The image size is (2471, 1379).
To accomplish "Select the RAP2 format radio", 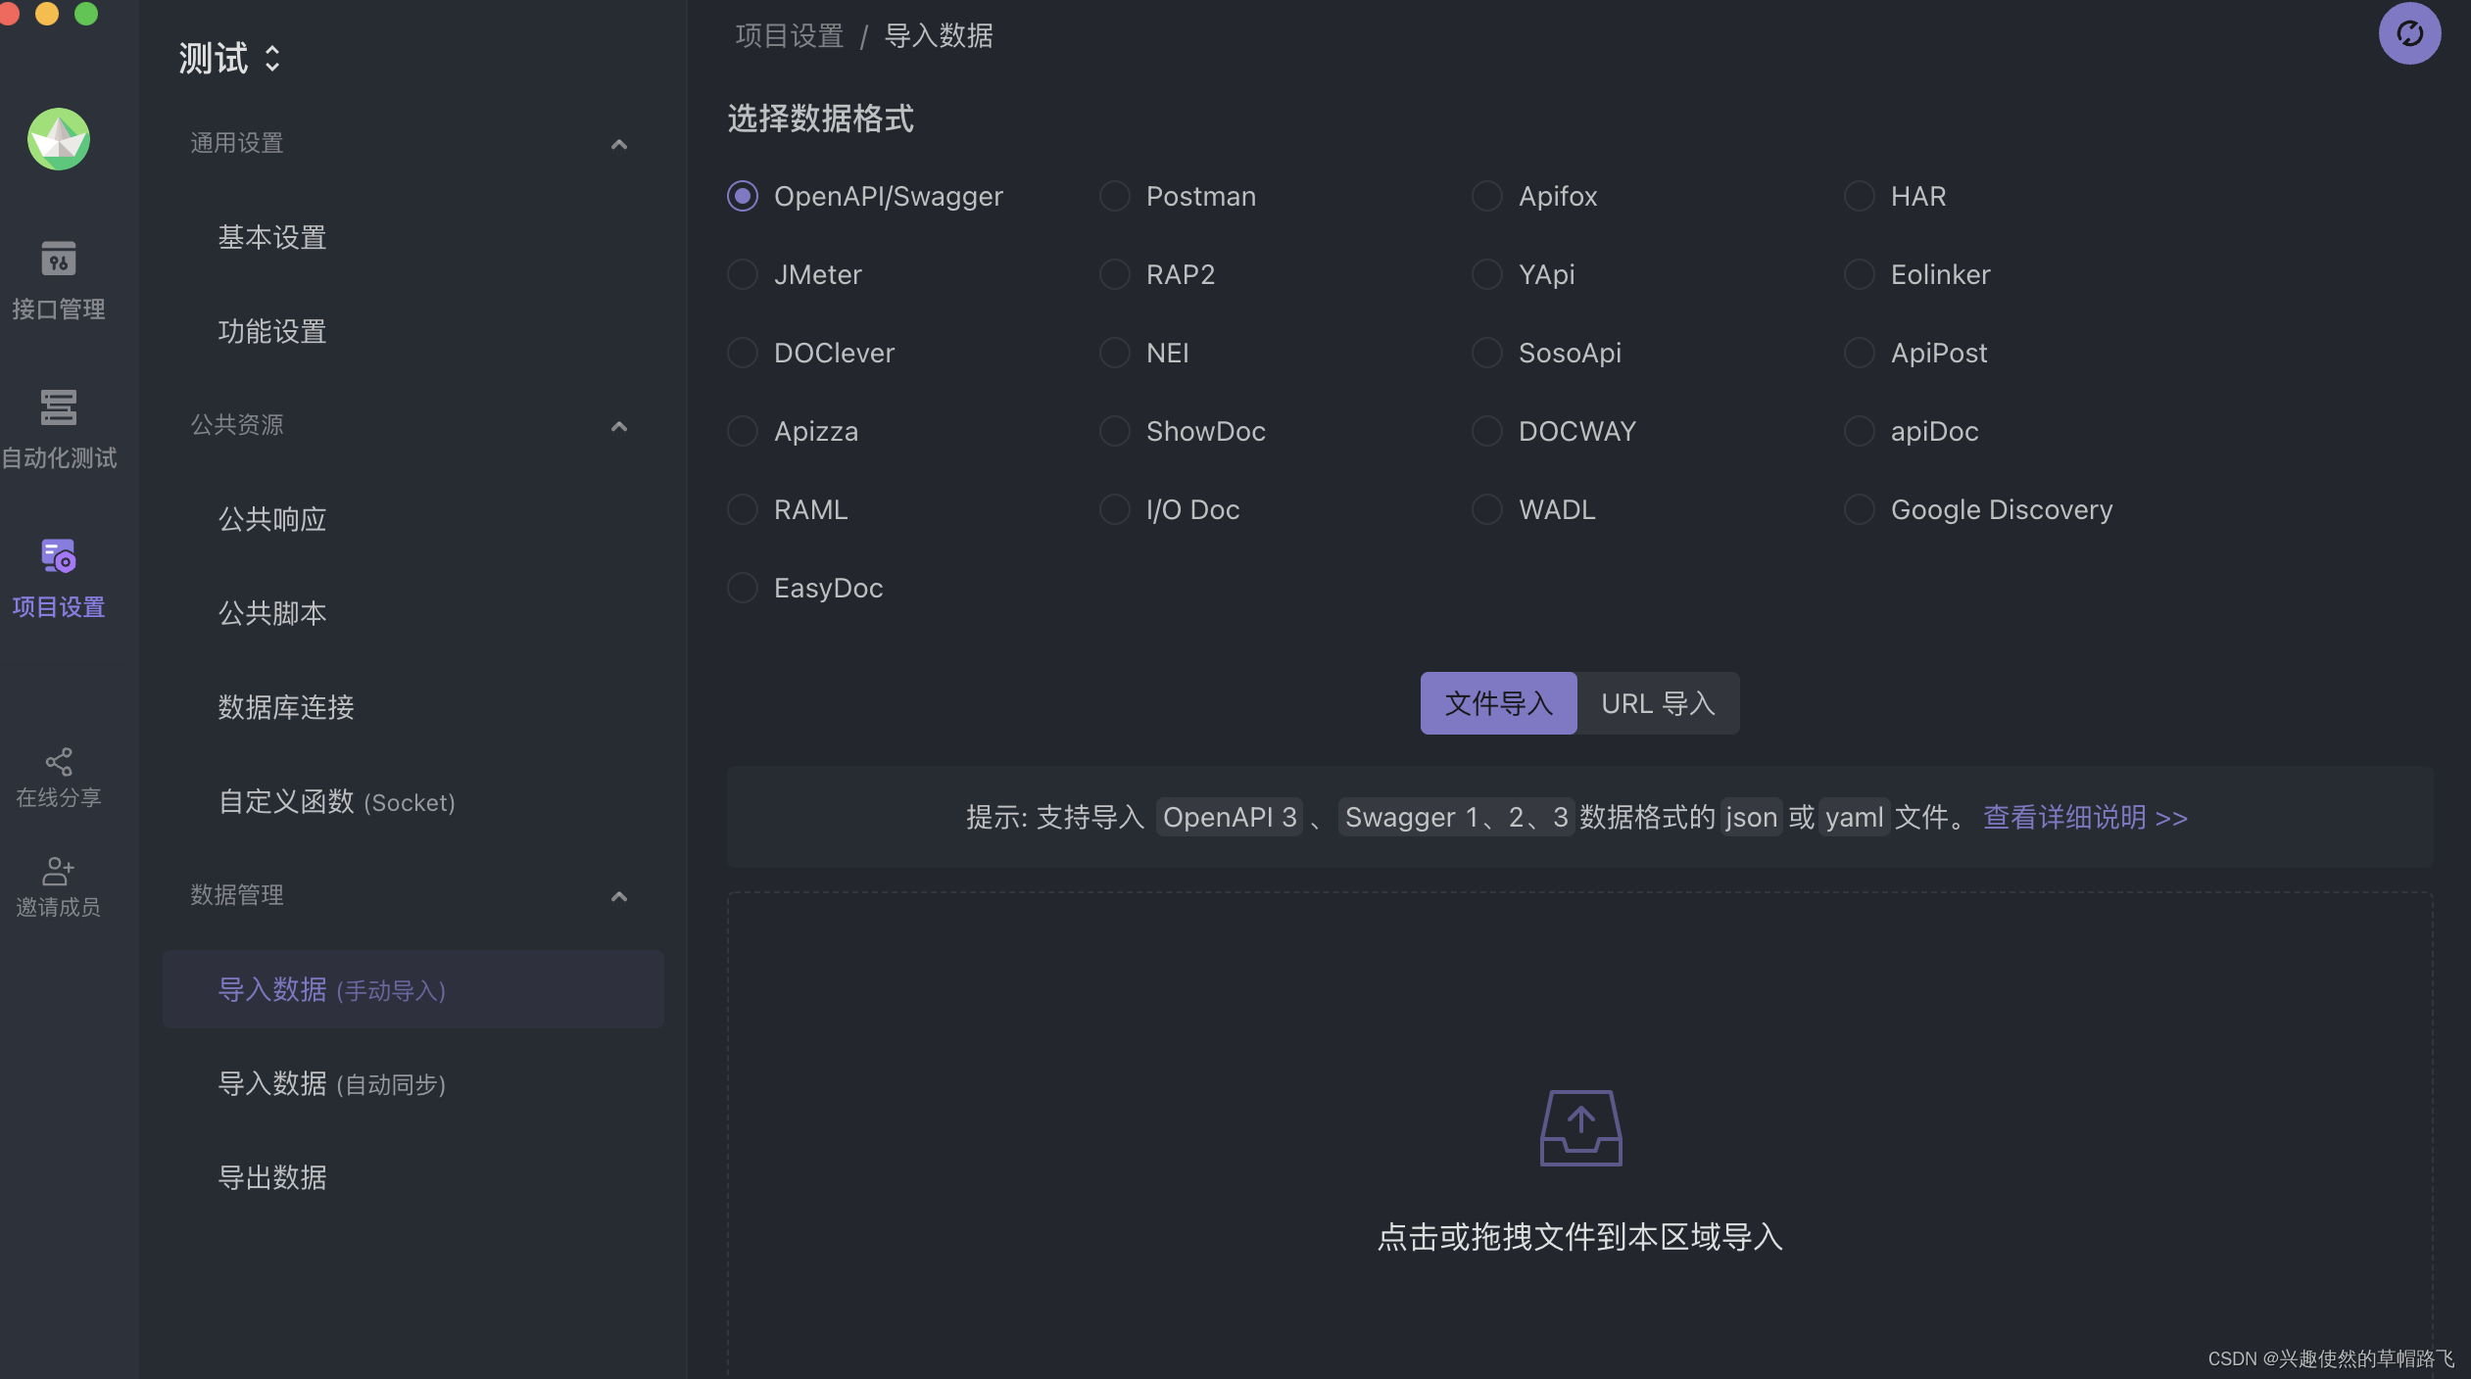I will [1115, 274].
